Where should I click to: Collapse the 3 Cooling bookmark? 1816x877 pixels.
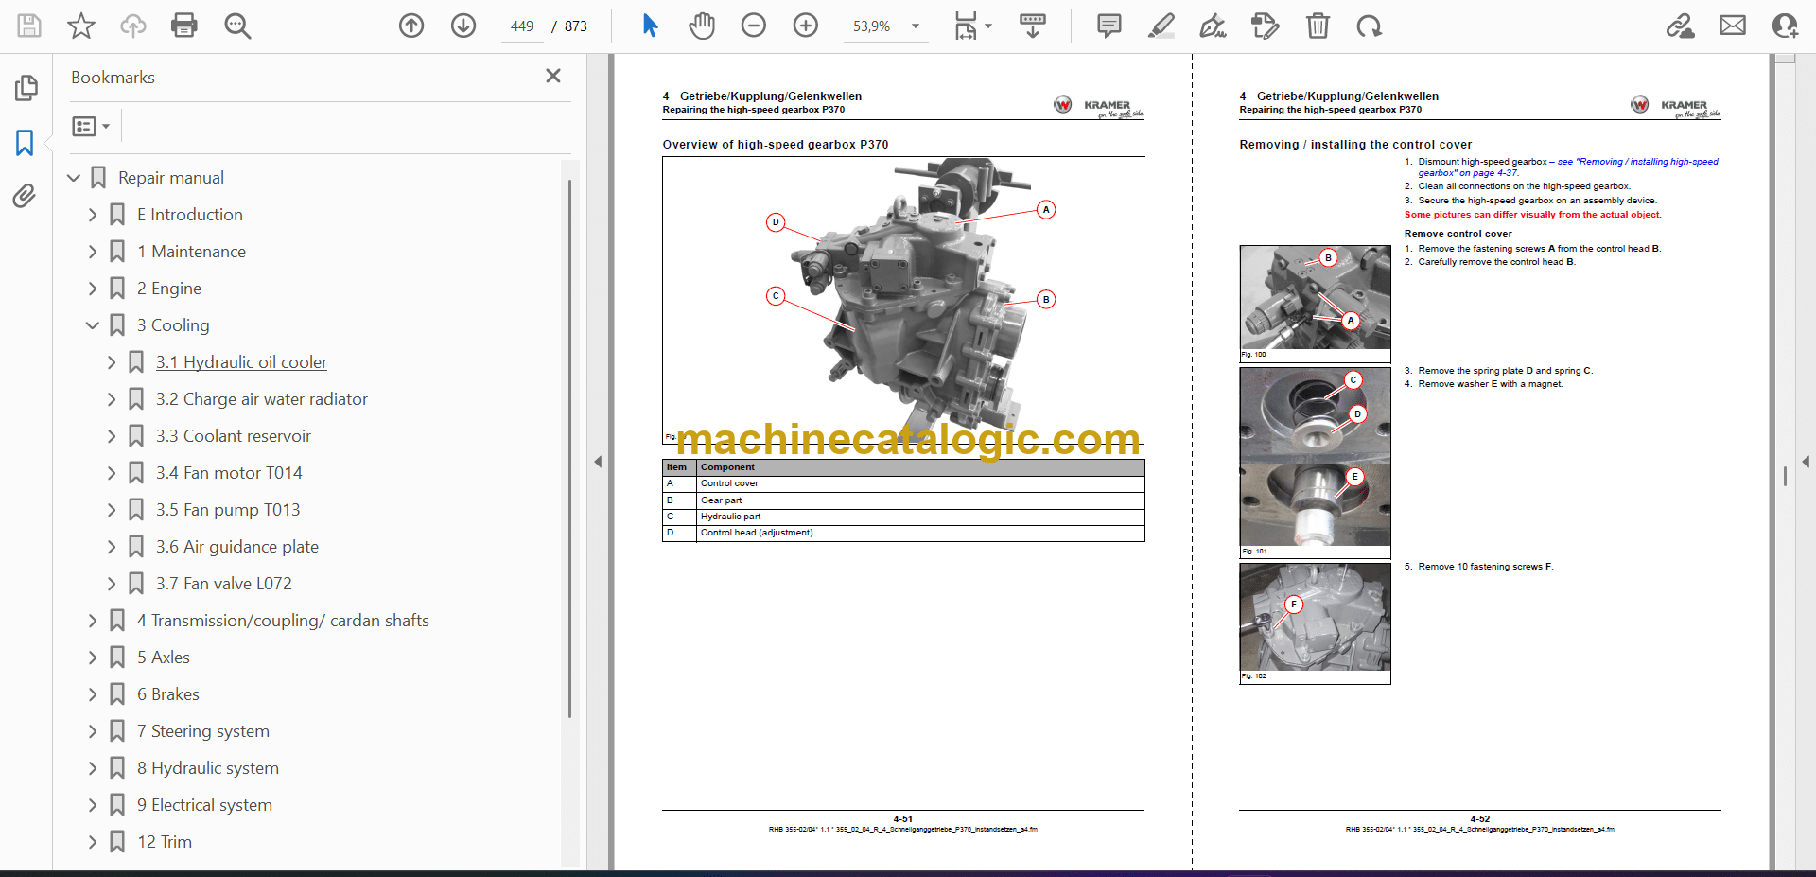93,325
